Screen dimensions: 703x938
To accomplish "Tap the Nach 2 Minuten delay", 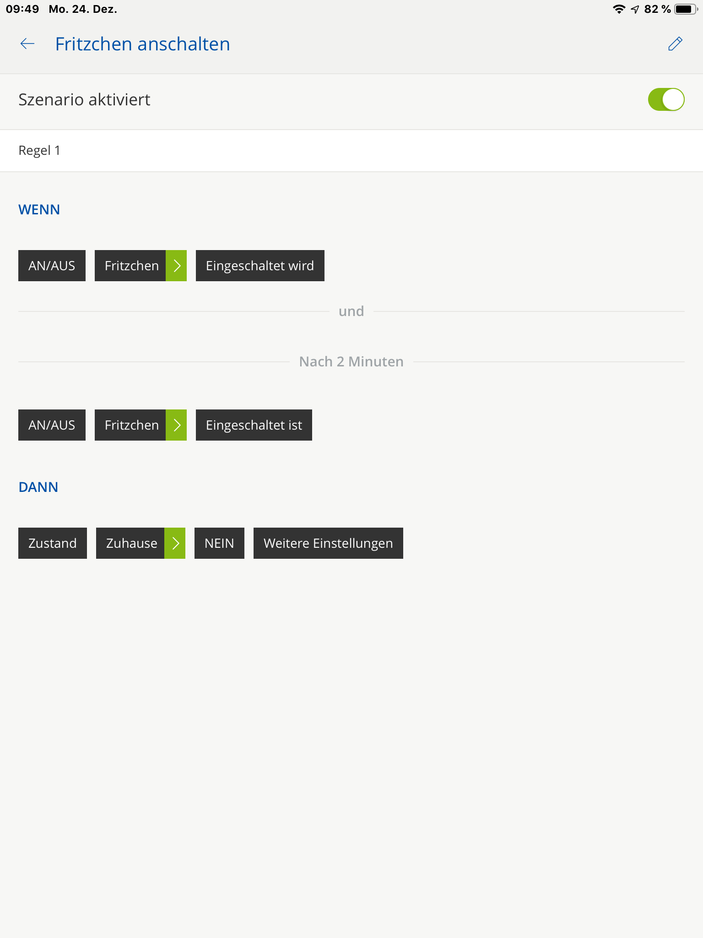I will [351, 362].
